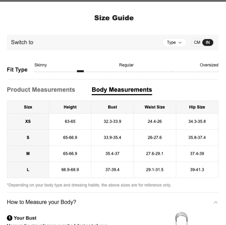Screen dimensions: 226x225
Task: Click the Bust column header
Action: [112, 107]
